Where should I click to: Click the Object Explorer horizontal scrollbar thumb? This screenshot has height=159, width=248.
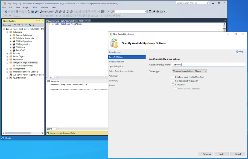pyautogui.click(x=18, y=133)
